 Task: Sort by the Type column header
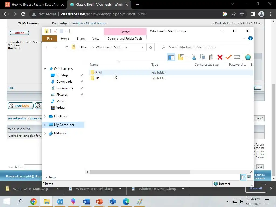coord(171,65)
